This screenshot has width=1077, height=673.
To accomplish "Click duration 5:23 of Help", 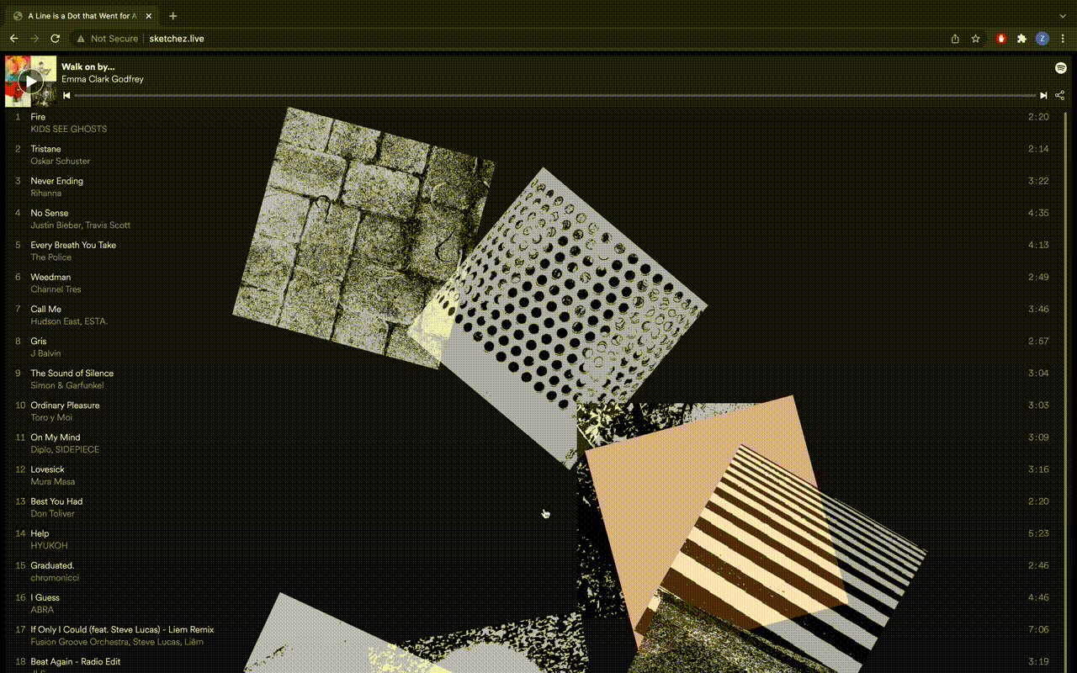I will 1038,533.
